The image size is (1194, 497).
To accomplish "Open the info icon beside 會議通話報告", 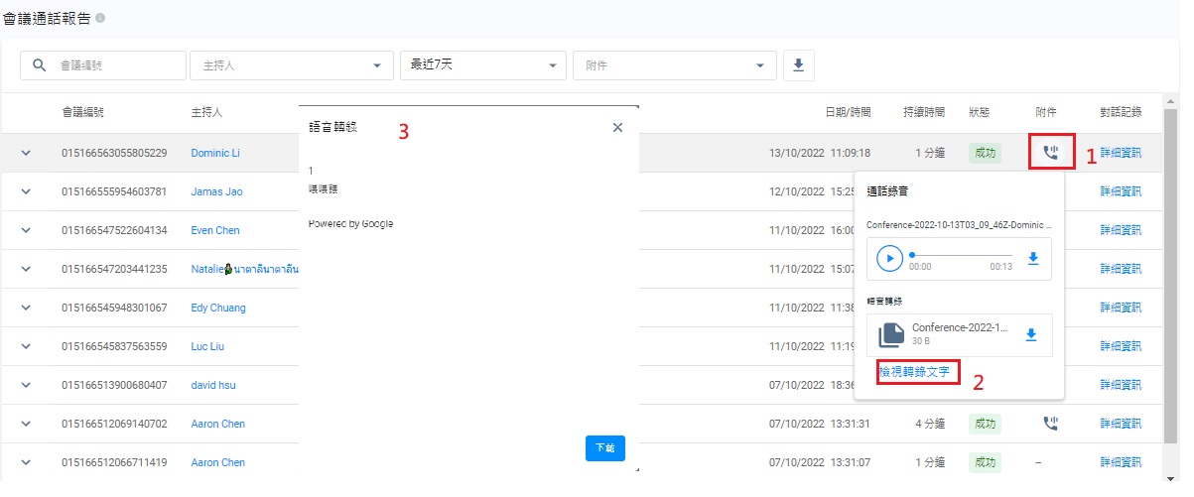I will pos(101,19).
